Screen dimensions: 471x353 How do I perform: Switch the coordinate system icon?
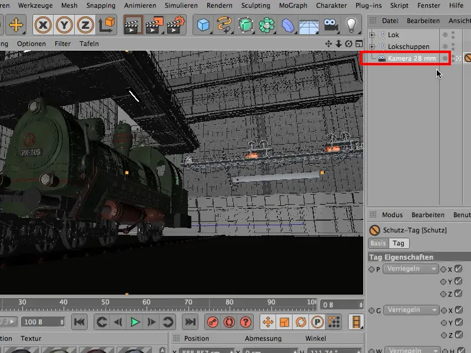click(x=107, y=25)
